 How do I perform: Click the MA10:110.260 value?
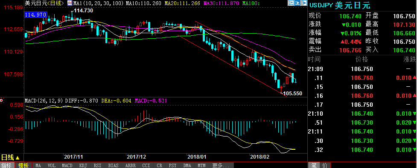point(143,3)
